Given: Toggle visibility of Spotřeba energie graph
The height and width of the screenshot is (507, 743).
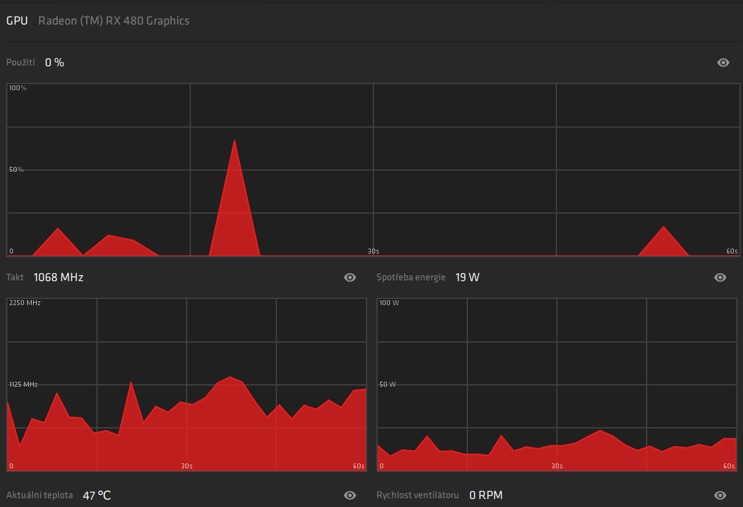Looking at the screenshot, I should tap(720, 277).
